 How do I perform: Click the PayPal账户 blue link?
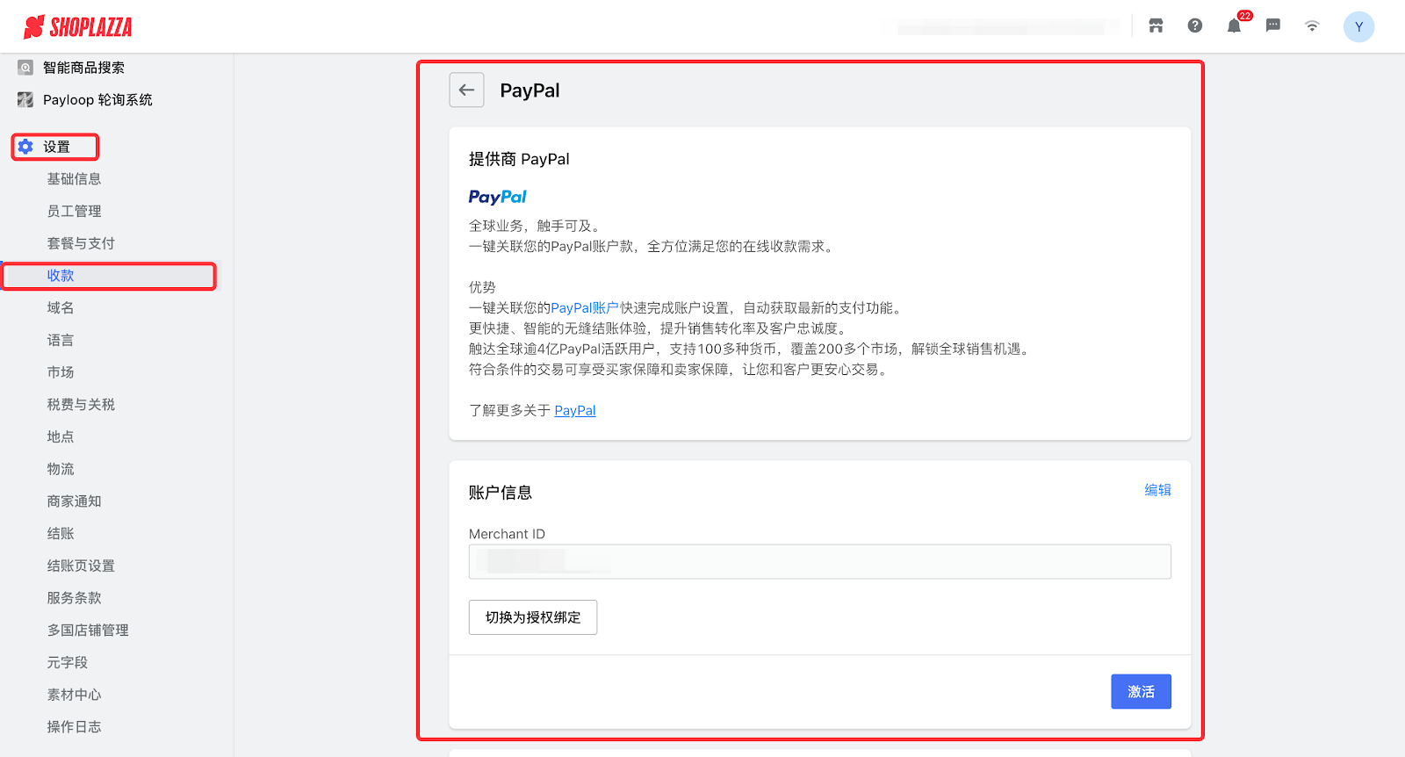[585, 308]
